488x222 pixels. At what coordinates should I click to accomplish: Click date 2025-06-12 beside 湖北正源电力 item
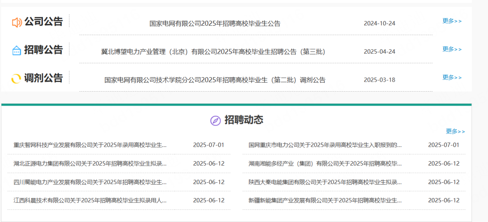pyautogui.click(x=208, y=163)
